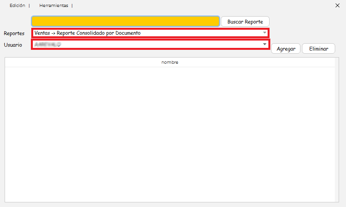
Task: Open the Edición menu
Action: click(17, 5)
